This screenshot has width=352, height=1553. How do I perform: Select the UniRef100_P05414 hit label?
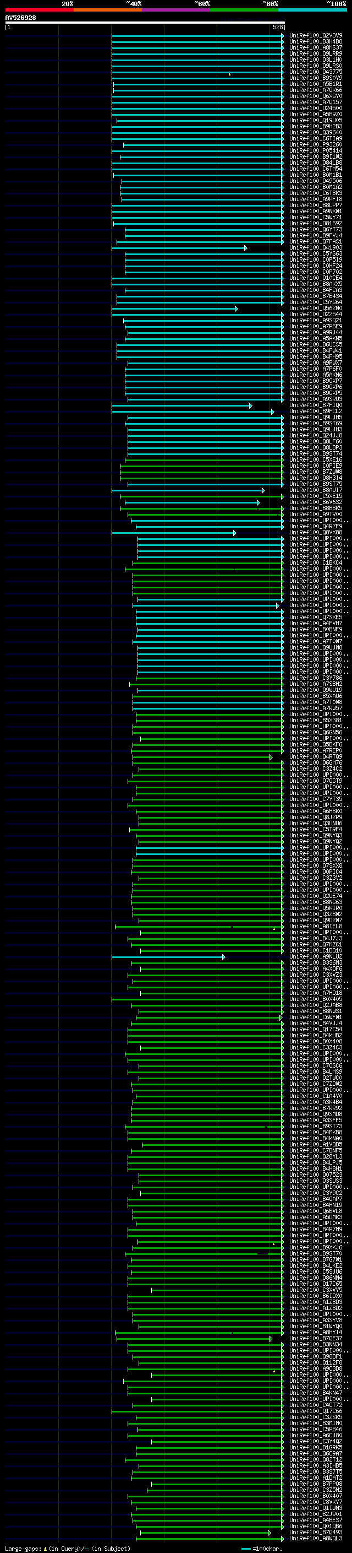[x=316, y=151]
